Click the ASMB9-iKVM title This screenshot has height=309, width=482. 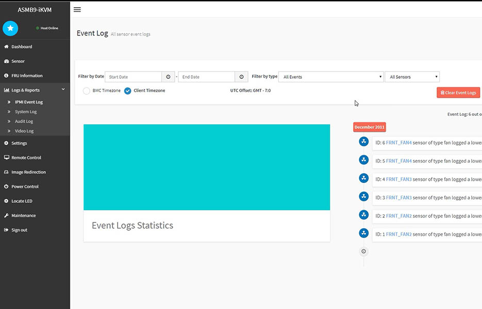(x=35, y=10)
